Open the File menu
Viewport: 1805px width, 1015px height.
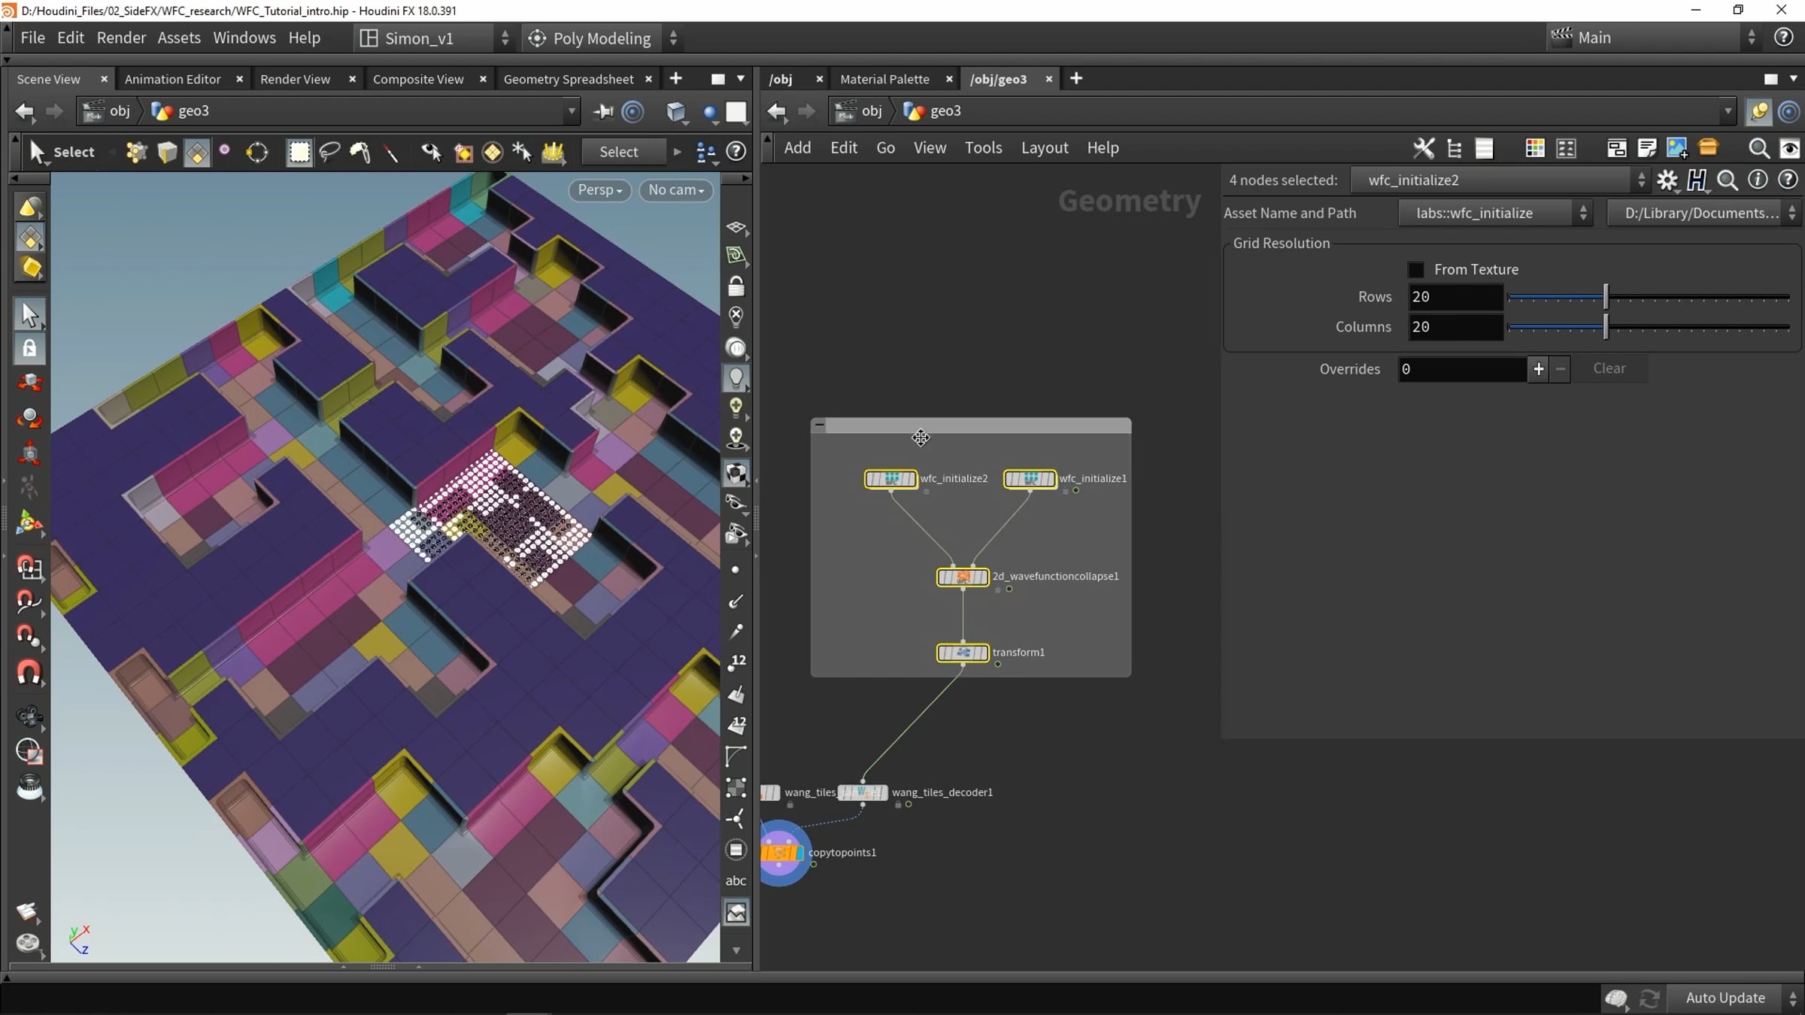pyautogui.click(x=32, y=38)
